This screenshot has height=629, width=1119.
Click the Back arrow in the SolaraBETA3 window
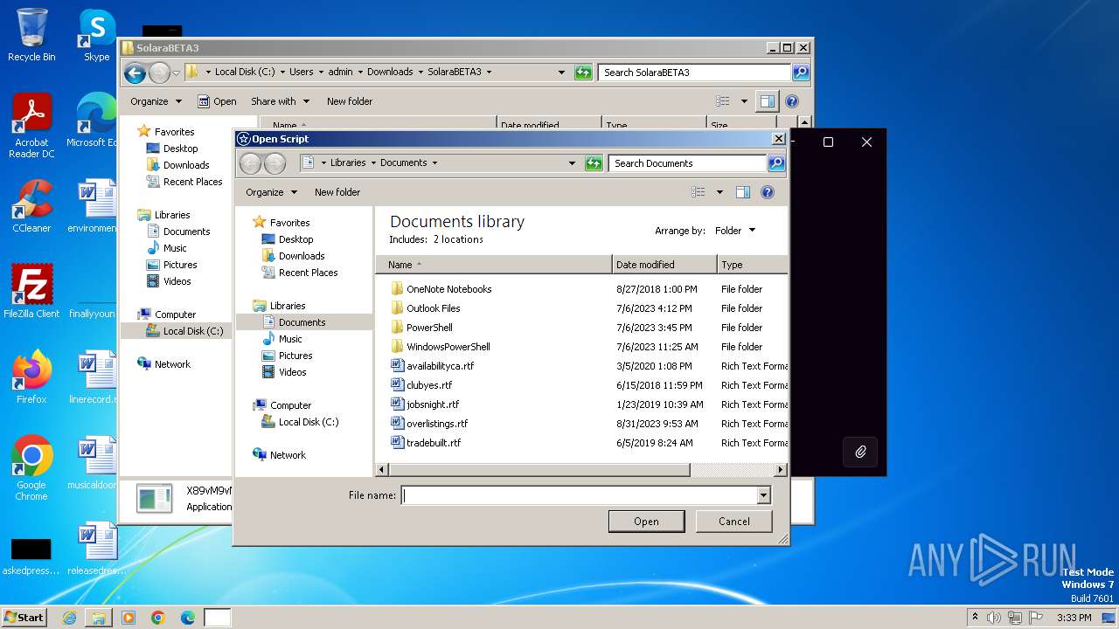click(x=135, y=73)
